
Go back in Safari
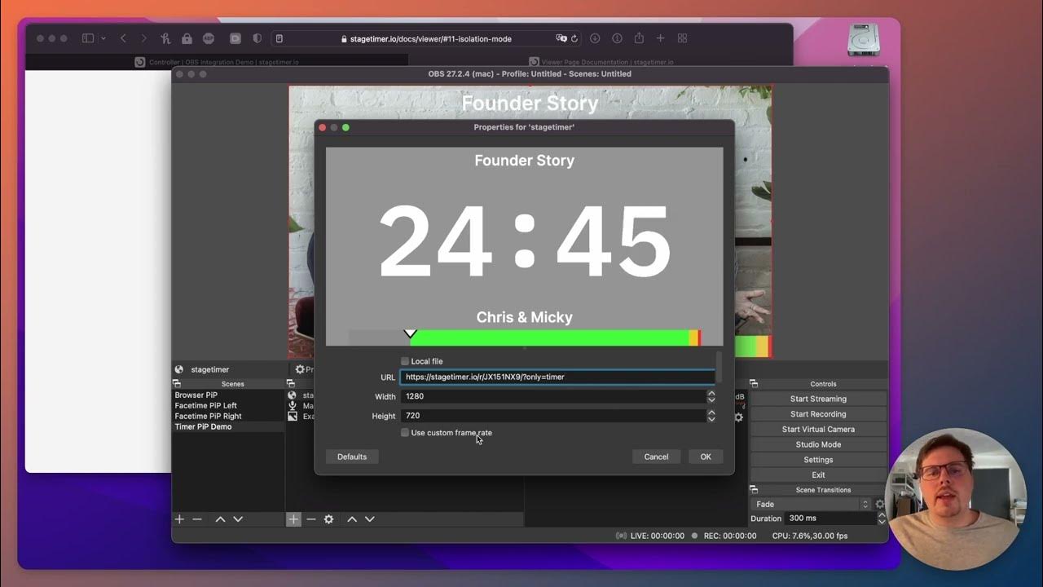coord(123,38)
